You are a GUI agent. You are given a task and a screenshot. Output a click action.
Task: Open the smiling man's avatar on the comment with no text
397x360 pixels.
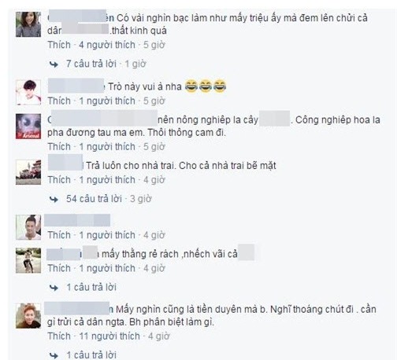coord(28,227)
